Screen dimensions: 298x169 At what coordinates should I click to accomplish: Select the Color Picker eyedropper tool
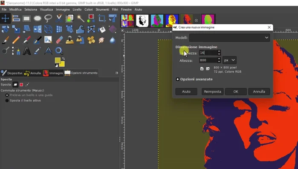coord(38,51)
